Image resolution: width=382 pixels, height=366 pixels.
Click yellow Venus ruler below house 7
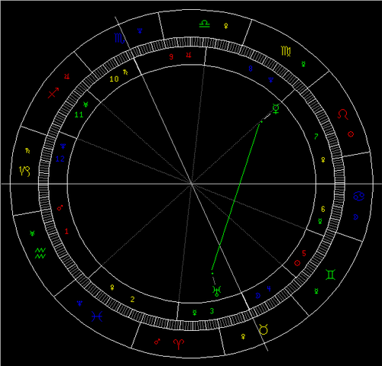(x=323, y=159)
